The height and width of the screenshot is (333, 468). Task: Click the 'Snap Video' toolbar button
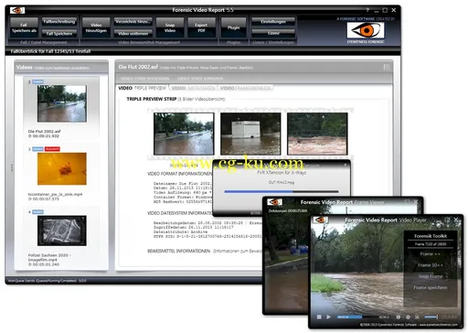[x=170, y=27]
